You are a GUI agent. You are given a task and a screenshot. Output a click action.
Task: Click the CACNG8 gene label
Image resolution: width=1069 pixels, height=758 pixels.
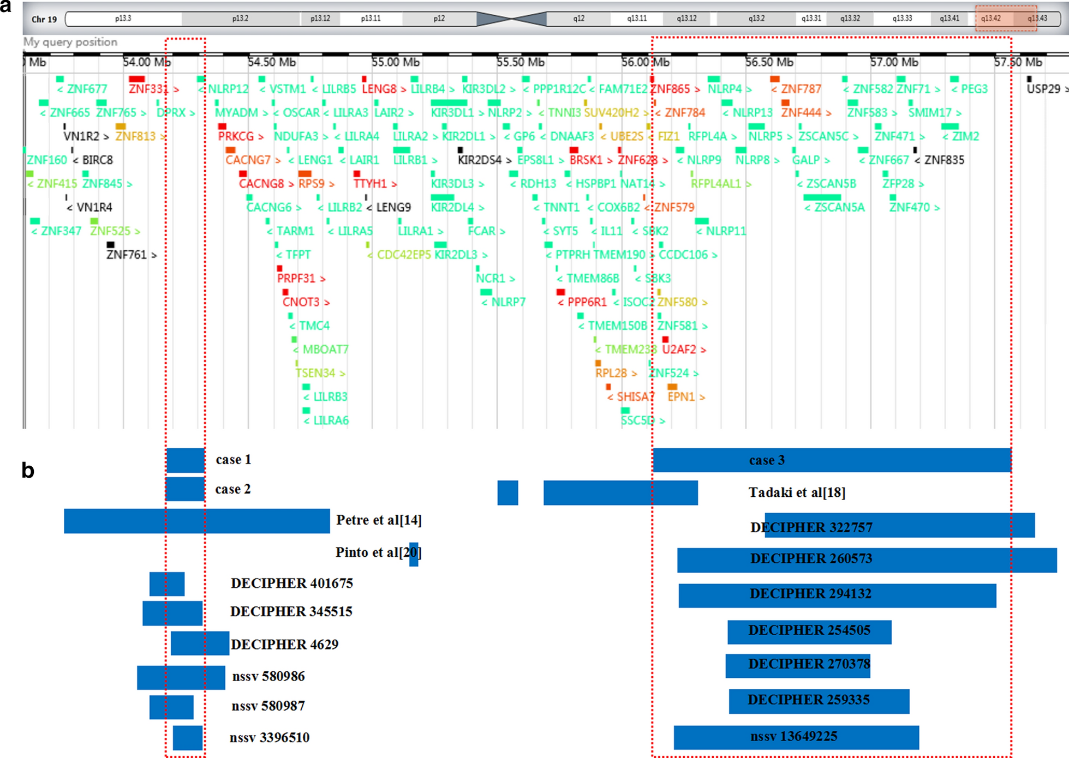click(x=261, y=184)
